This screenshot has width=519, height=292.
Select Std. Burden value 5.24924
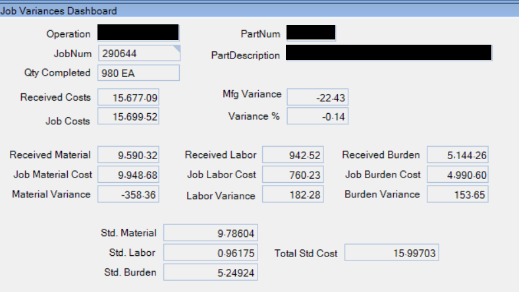tap(211, 272)
